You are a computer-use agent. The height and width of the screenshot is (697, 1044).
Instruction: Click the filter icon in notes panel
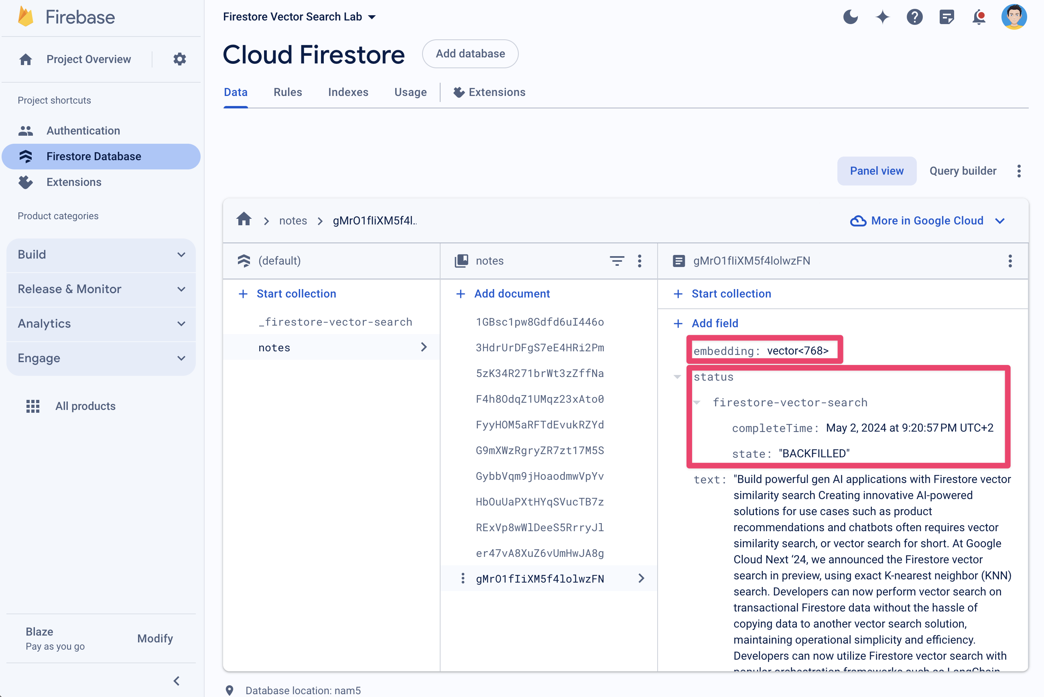coord(617,261)
